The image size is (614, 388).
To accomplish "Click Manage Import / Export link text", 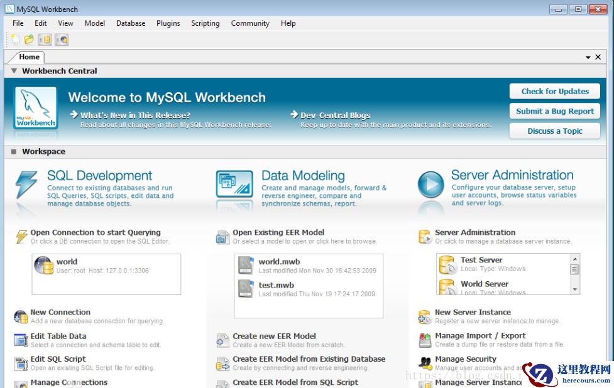I will [x=480, y=336].
